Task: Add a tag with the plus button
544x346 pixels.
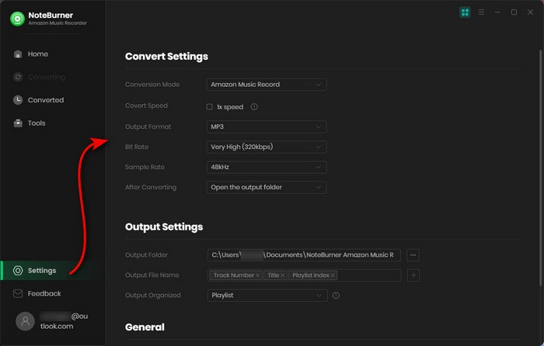Action: point(413,275)
